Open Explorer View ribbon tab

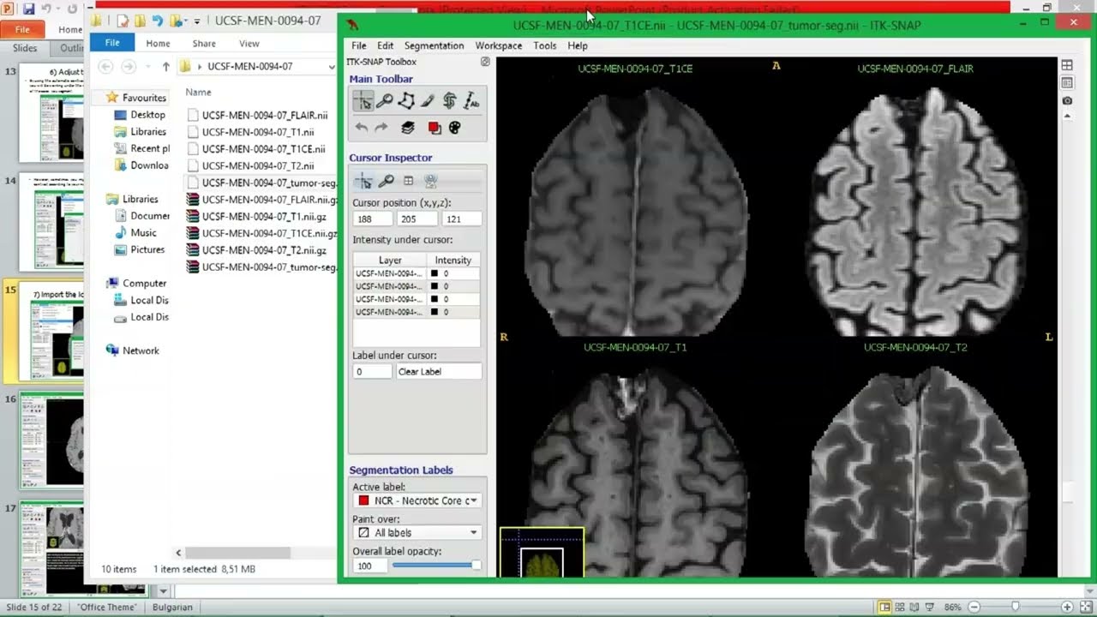tap(249, 43)
